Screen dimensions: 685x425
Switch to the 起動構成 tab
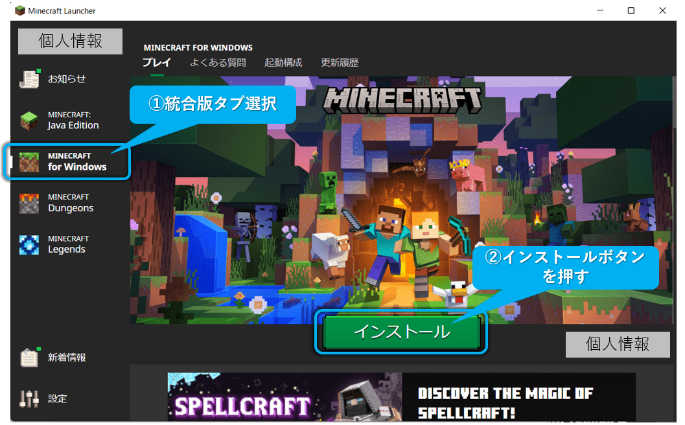point(283,62)
